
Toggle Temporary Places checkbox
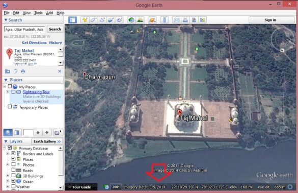click(10, 107)
